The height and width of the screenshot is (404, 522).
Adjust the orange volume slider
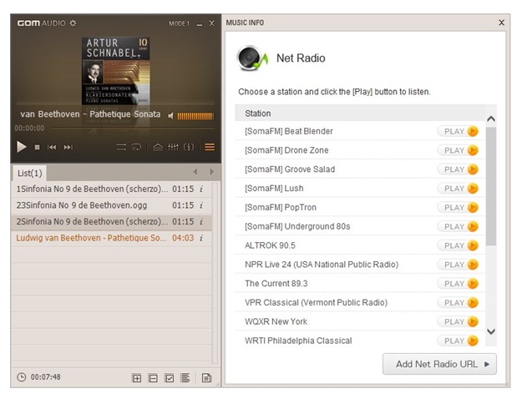point(195,115)
